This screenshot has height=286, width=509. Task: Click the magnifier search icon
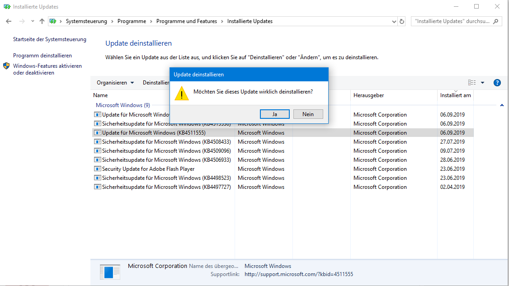tap(496, 21)
